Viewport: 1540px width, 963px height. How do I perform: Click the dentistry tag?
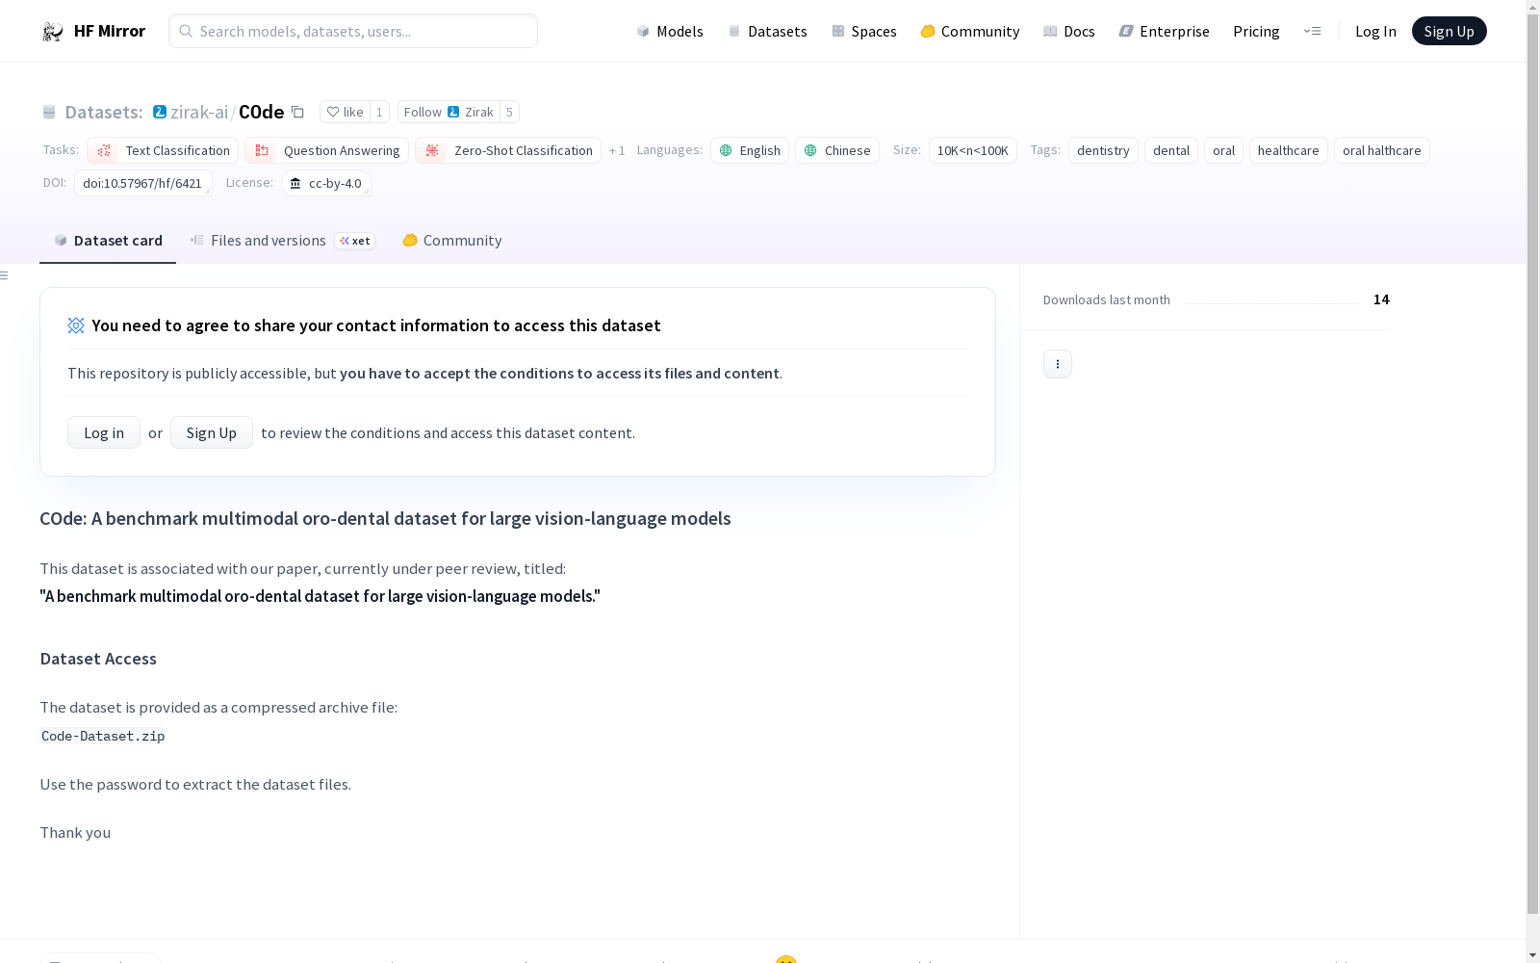[x=1103, y=151]
